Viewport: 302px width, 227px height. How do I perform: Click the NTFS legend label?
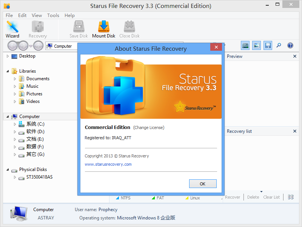(125, 198)
